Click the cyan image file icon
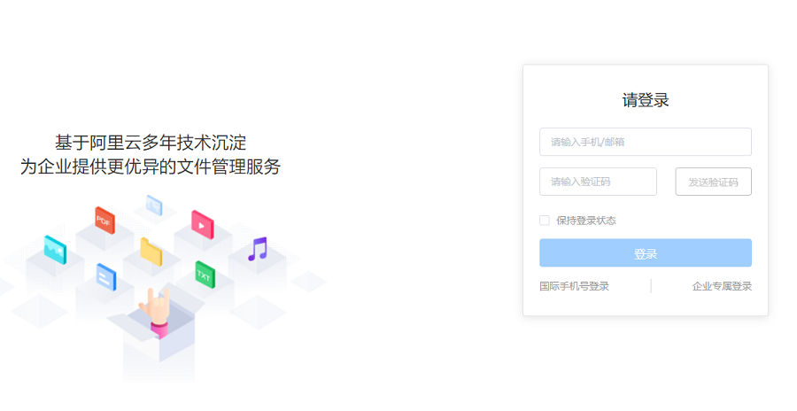The image size is (797, 411). coord(55,250)
